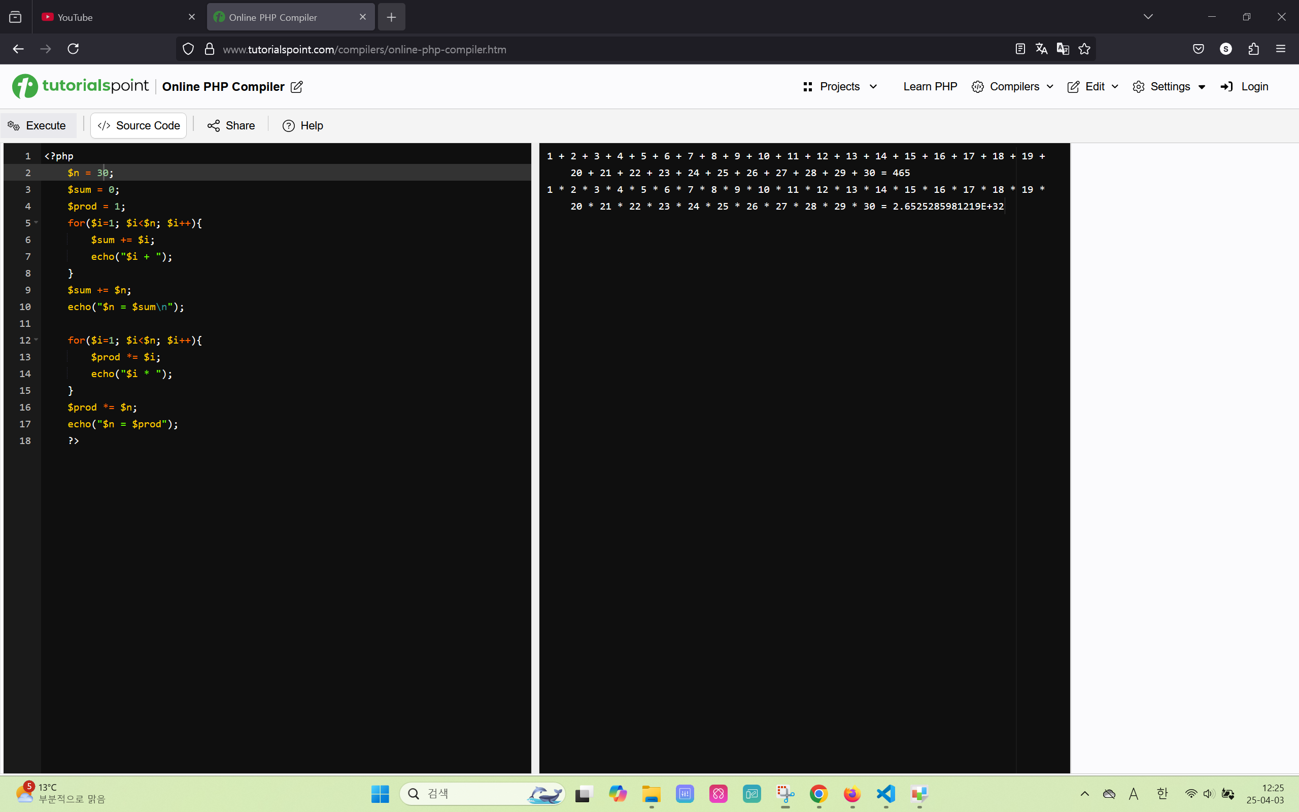1299x812 pixels.
Task: Click the pencil edit icon next to compiler title
Action: [297, 86]
